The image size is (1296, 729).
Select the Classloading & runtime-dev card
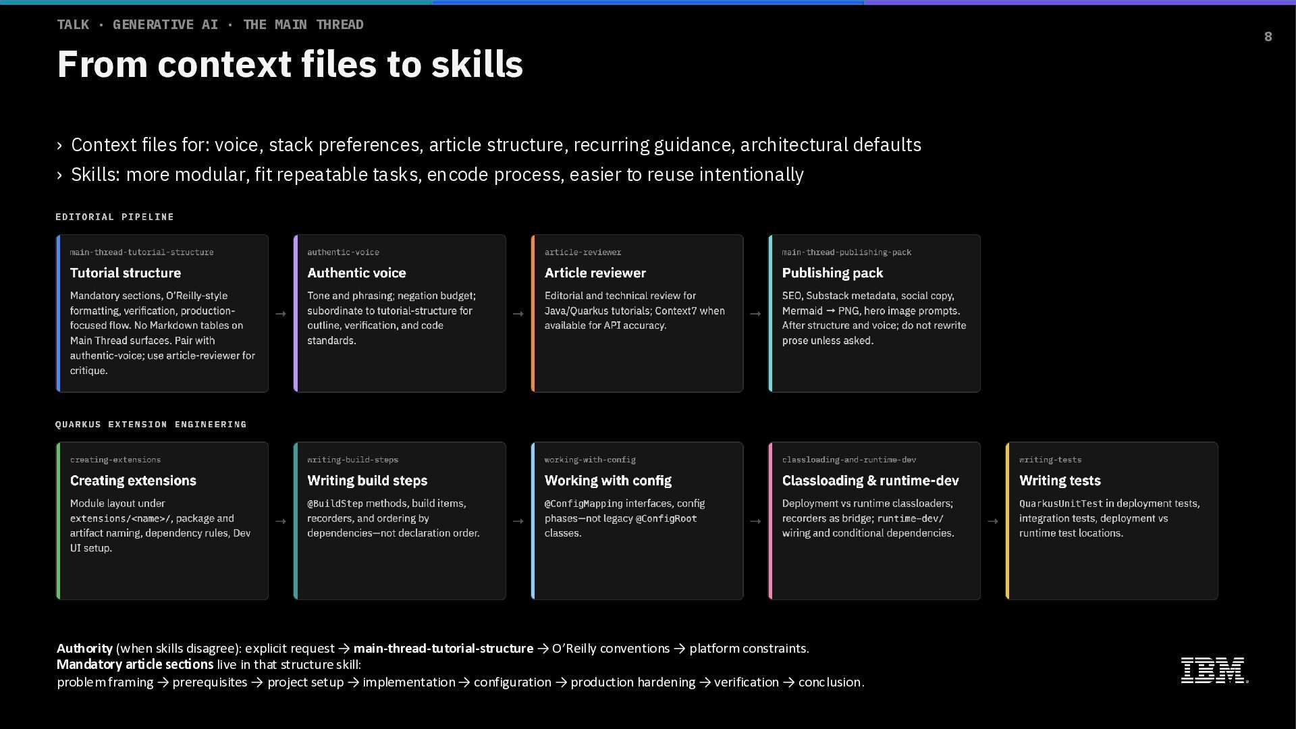(874, 520)
